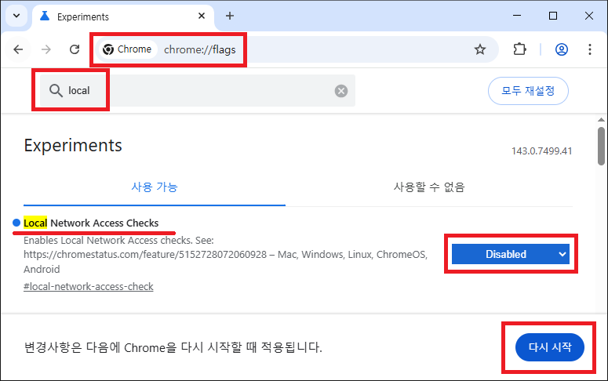Open a new tab with the plus button
Image resolution: width=608 pixels, height=381 pixels.
coord(230,16)
